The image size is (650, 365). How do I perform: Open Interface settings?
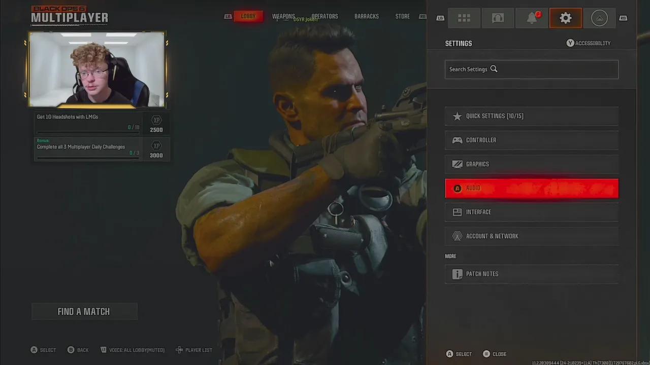tap(532, 212)
